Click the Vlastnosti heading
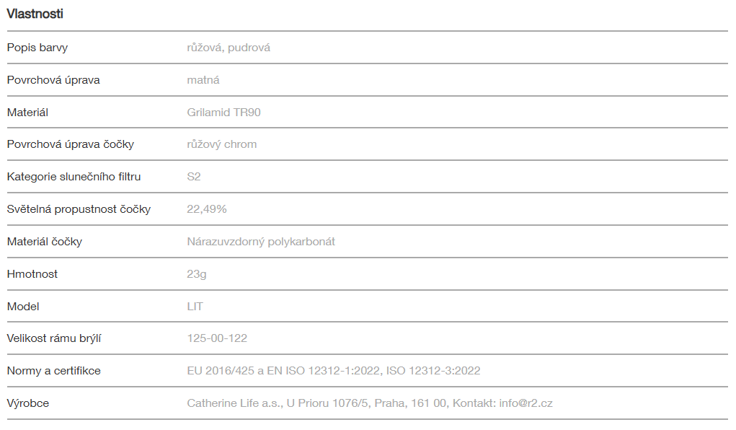736x430 pixels. pyautogui.click(x=37, y=14)
